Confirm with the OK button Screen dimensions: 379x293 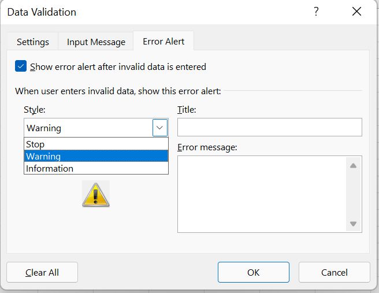253,272
